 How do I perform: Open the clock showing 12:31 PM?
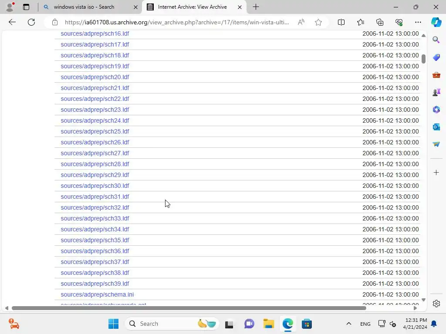click(x=415, y=324)
